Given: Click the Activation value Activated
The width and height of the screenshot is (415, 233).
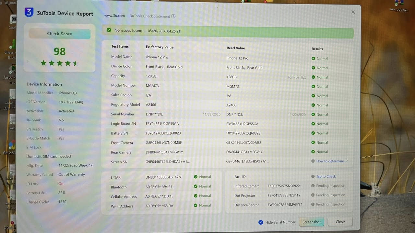Looking at the screenshot, I should 66,111.
